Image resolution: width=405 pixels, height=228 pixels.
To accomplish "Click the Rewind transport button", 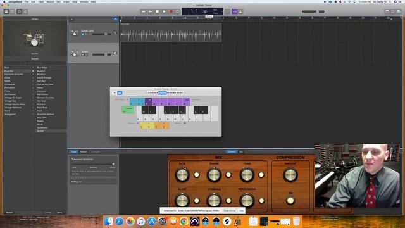I will pos(144,11).
